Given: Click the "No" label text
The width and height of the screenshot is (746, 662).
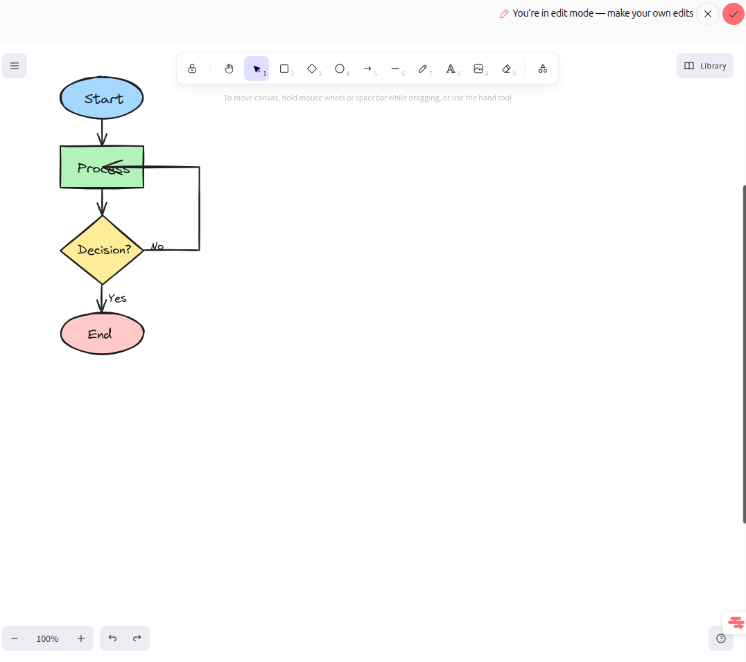Looking at the screenshot, I should click(157, 246).
